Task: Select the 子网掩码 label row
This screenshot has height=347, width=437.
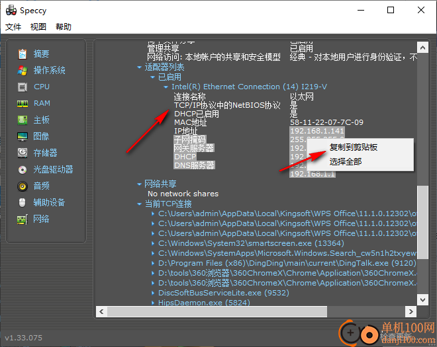Action: point(190,139)
